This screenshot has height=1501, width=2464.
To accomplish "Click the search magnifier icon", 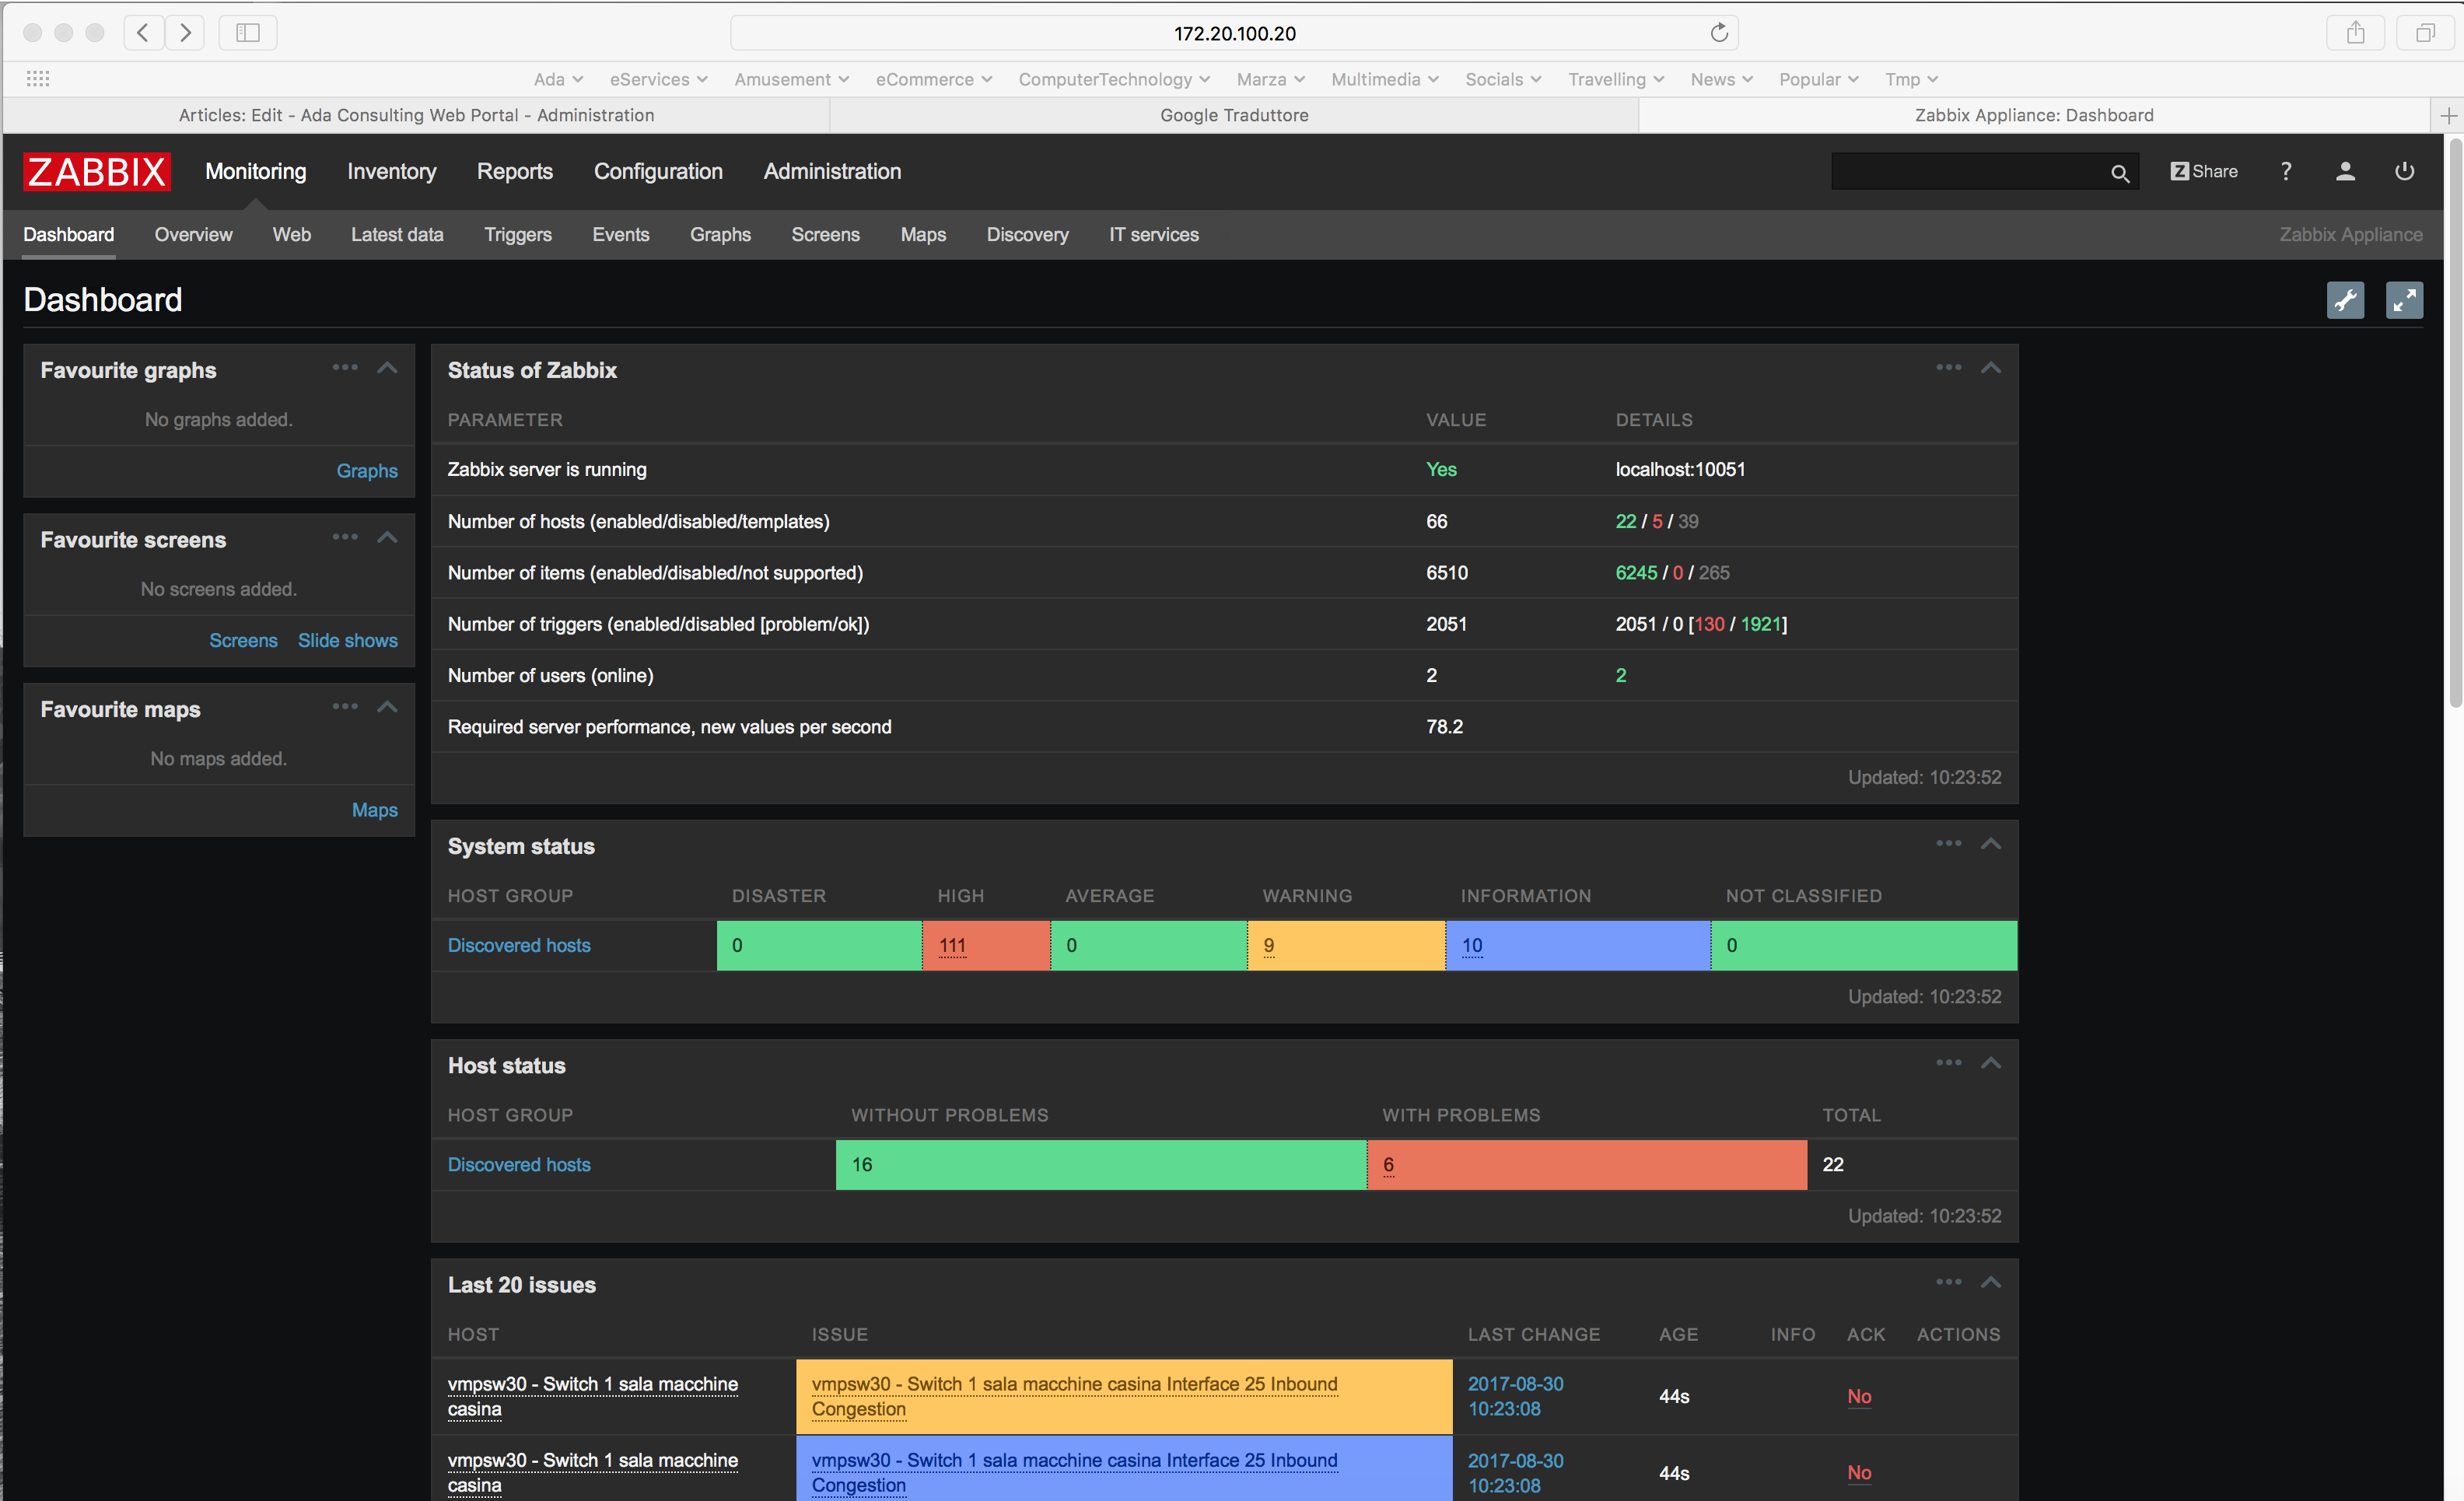I will 2119,173.
